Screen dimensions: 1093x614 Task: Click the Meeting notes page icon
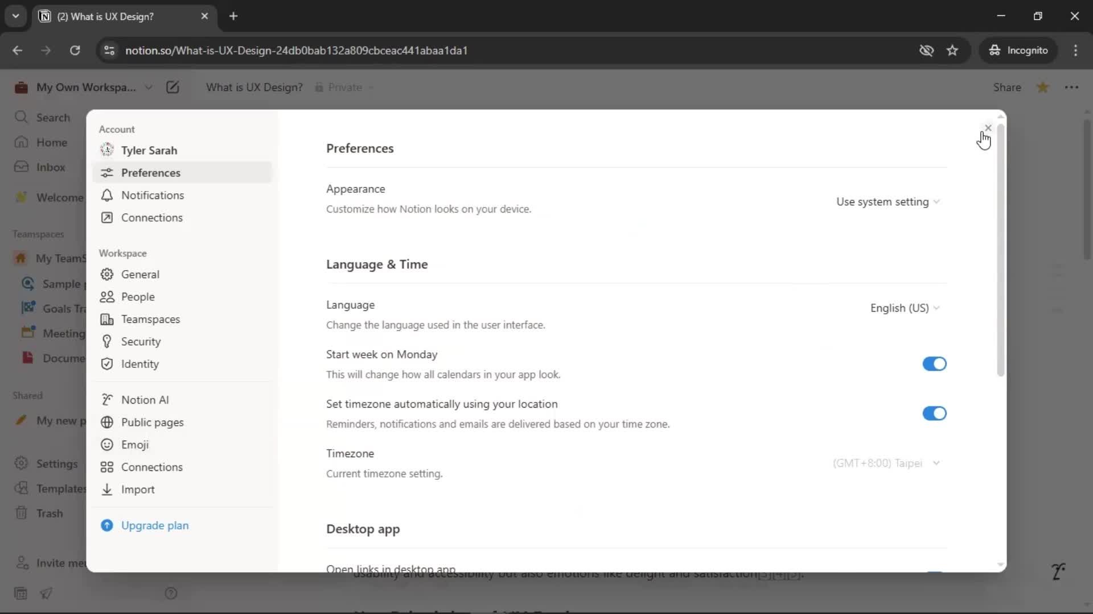coord(28,333)
